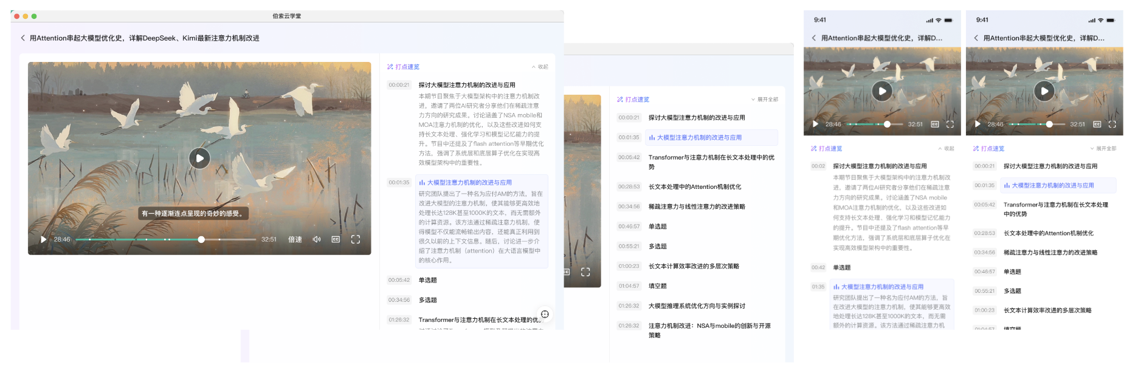1138x368 pixels.
Task: Tap 长文本处理中的Attention机制优化 on the right phone screen
Action: point(1048,233)
